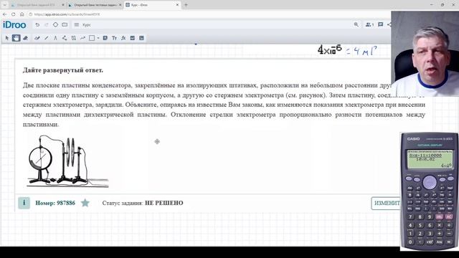Select the sticky note tool
The height and width of the screenshot is (258, 459).
(x=105, y=38)
